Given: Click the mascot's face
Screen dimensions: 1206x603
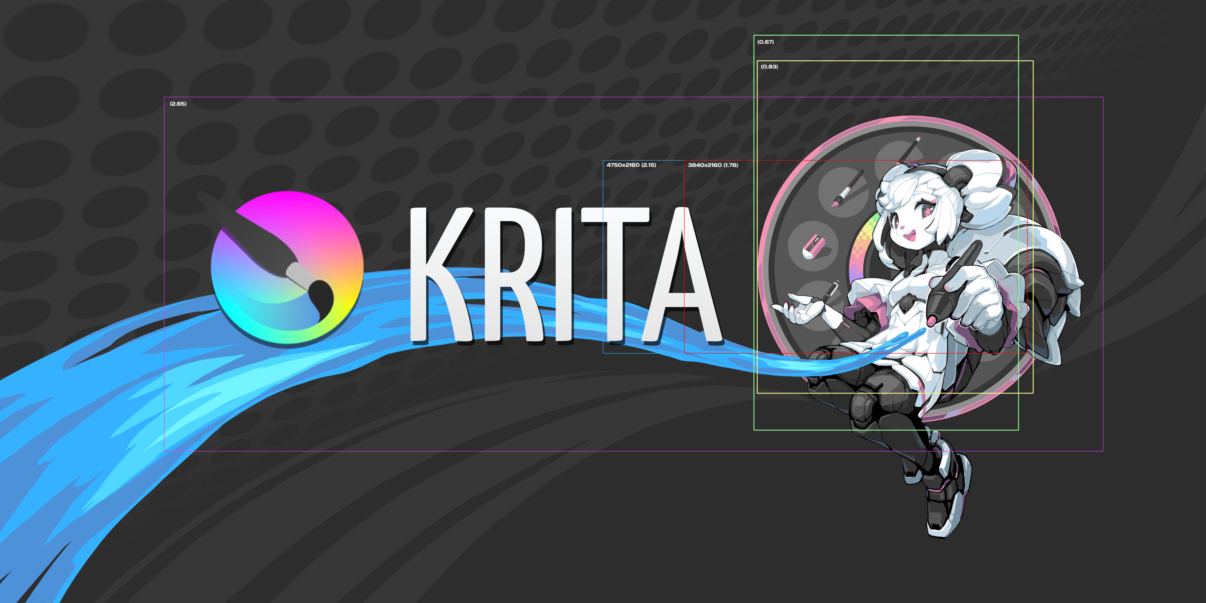Looking at the screenshot, I should pos(910,222).
